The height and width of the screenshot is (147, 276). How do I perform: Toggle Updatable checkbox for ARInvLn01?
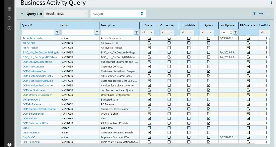pos(189,43)
